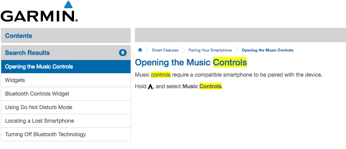The height and width of the screenshot is (149, 346).
Task: Open Turning Off Bluetooth Technology result
Action: 66,134
